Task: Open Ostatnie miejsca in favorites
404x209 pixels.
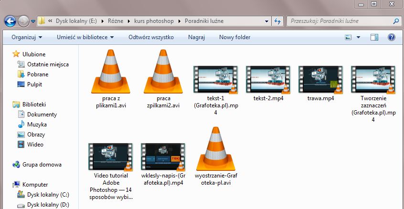Action: point(48,64)
